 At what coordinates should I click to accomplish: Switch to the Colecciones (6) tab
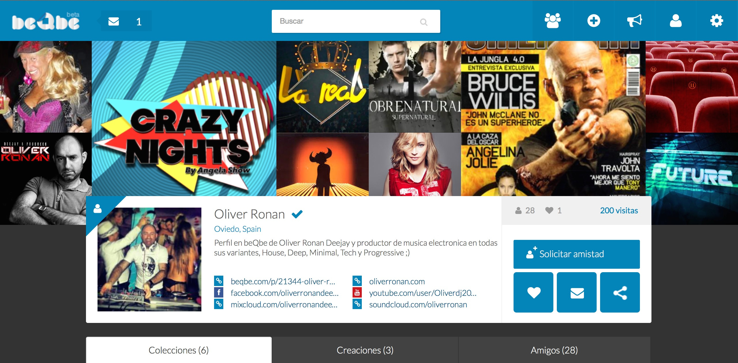coord(179,350)
